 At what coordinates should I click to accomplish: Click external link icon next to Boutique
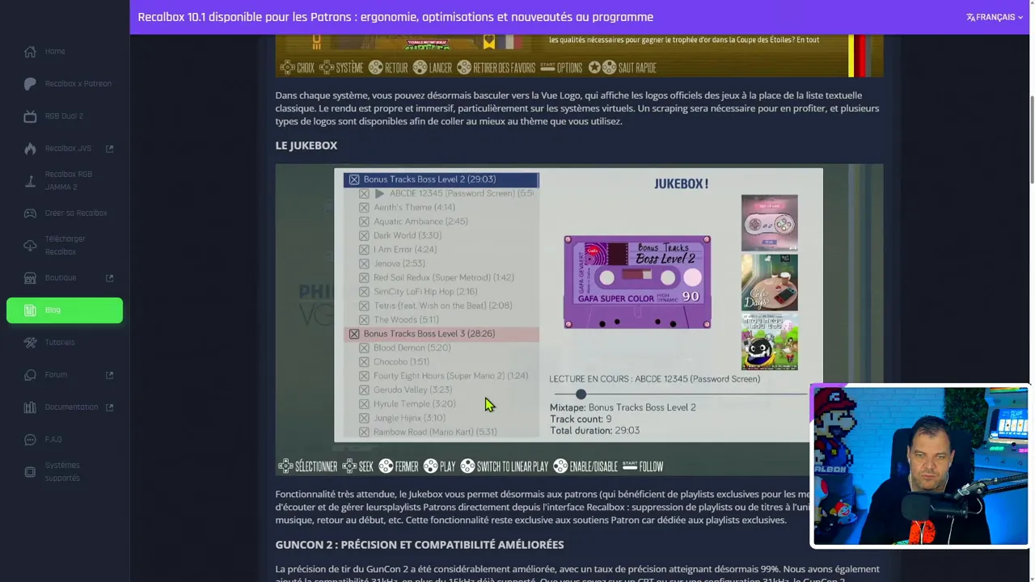coord(109,278)
